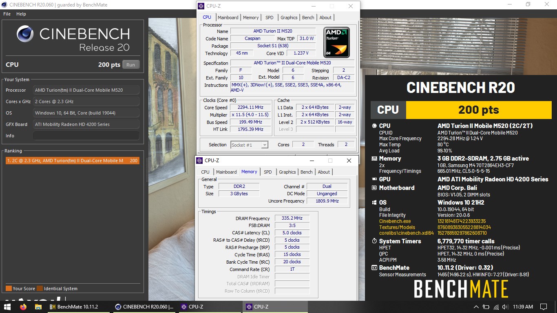The height and width of the screenshot is (313, 557).
Task: Switch to CINEBENCH R20.060 taskbar button
Action: click(x=145, y=307)
